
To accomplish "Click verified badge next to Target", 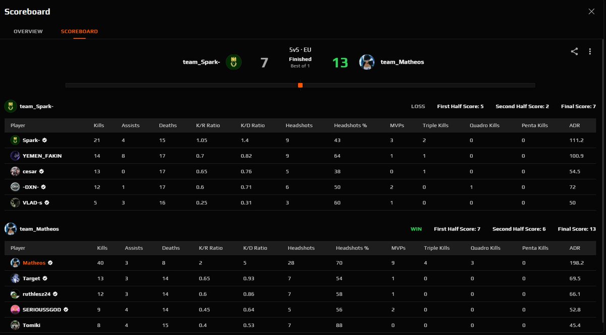I will coord(45,278).
